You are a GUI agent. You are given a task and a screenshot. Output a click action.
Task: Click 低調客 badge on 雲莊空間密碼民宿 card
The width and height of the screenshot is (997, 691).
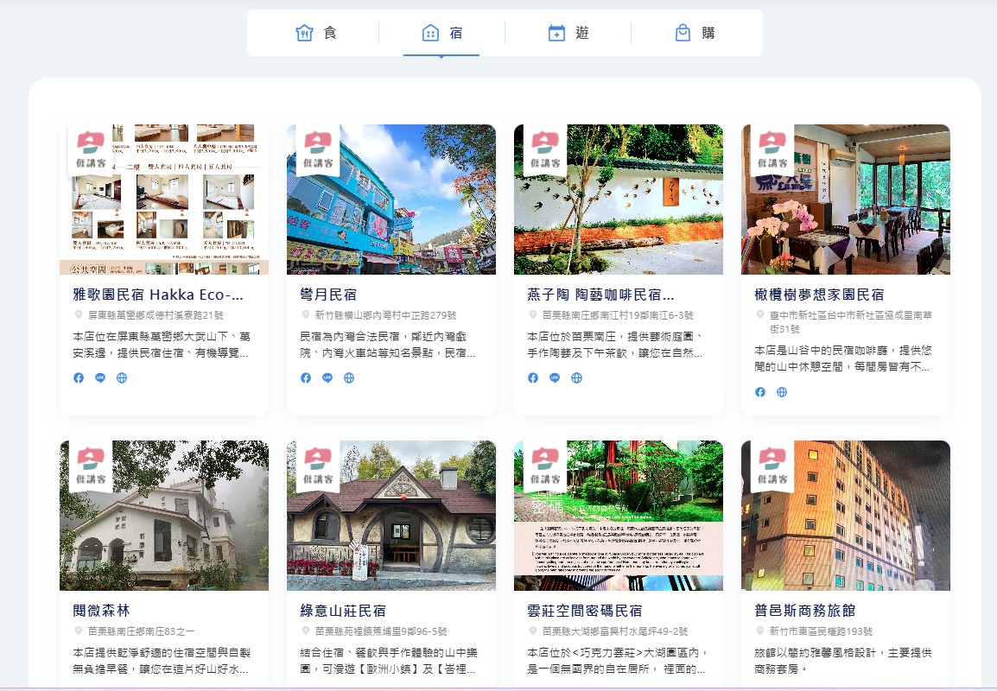pos(545,466)
